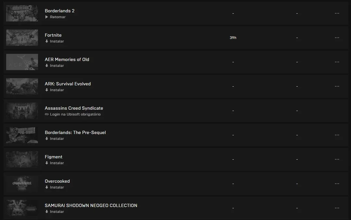Open the three-dot options menu for Fortnite
Image resolution: width=351 pixels, height=220 pixels.
point(337,38)
